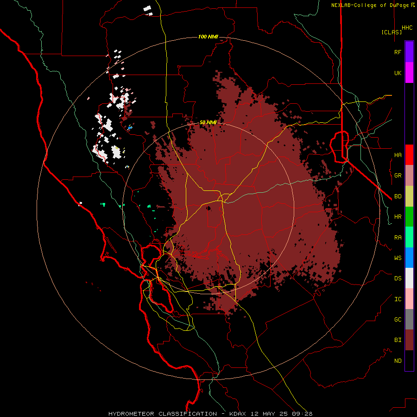Click the HR heavy rain swatch
Image resolution: width=417 pixels, height=417 pixels.
pyautogui.click(x=409, y=217)
